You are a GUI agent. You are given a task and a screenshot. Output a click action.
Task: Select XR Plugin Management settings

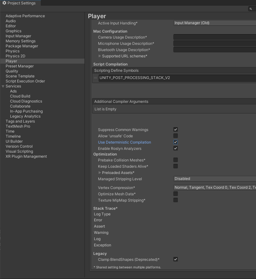click(x=26, y=156)
